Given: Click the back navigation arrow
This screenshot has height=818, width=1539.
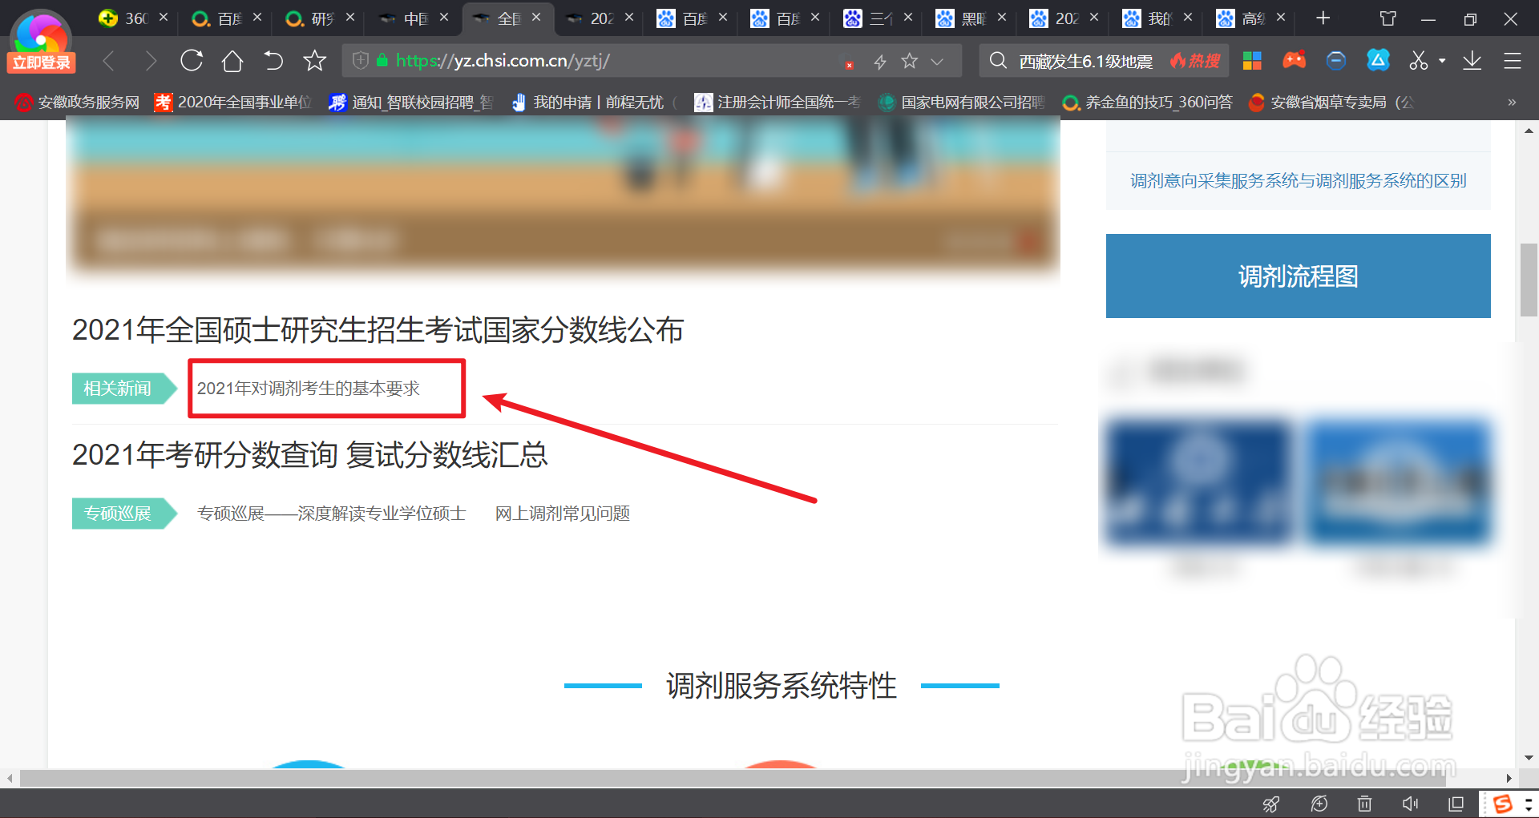Looking at the screenshot, I should click(x=109, y=60).
